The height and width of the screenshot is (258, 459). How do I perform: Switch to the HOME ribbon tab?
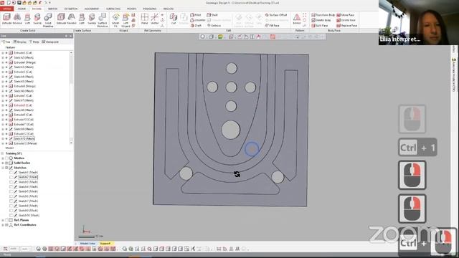(22, 9)
